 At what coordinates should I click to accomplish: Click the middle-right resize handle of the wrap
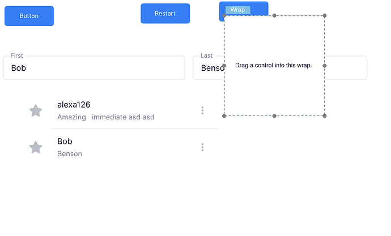(325, 66)
